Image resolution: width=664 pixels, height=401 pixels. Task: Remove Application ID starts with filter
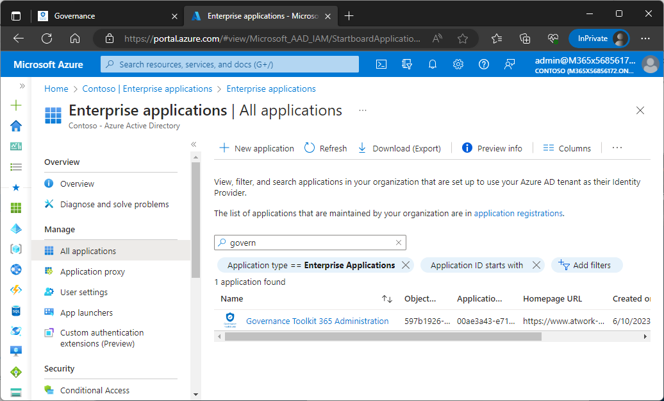pyautogui.click(x=536, y=265)
